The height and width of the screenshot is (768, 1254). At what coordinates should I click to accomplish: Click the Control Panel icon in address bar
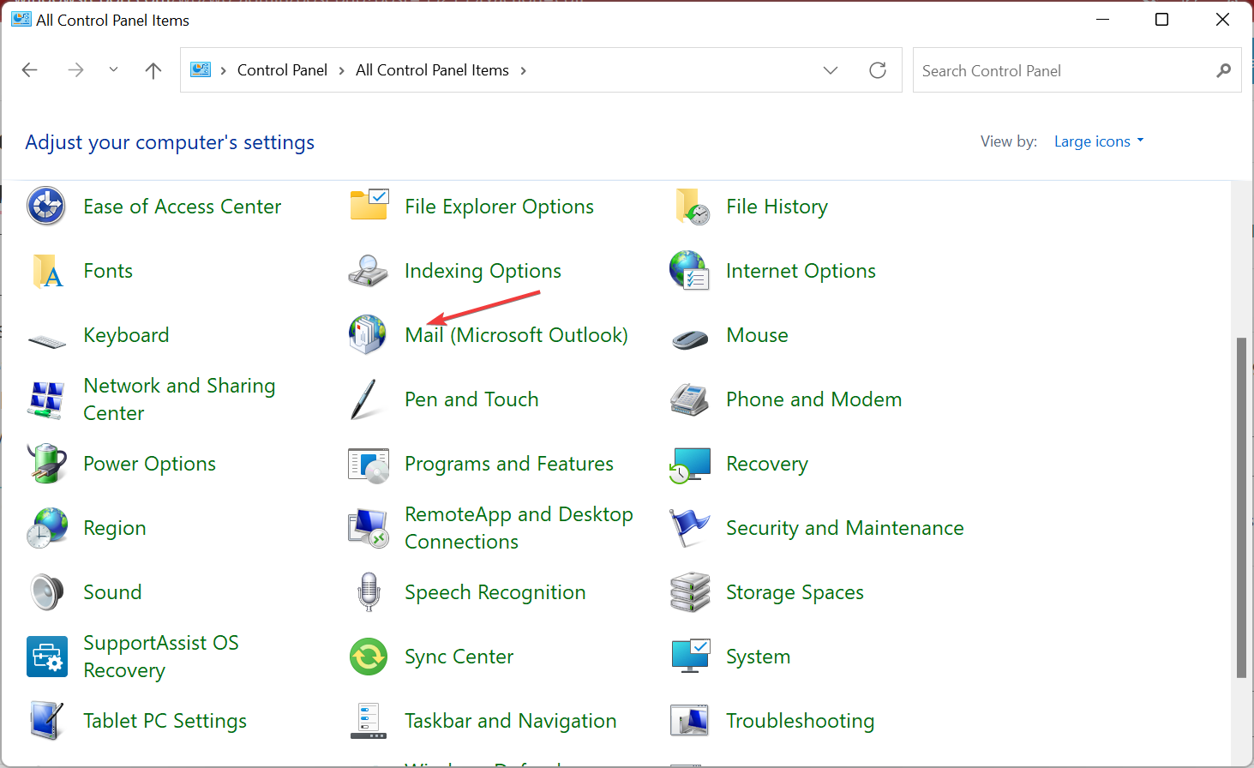(201, 70)
